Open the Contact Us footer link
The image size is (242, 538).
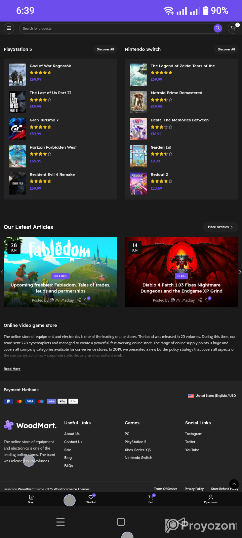pos(73,442)
